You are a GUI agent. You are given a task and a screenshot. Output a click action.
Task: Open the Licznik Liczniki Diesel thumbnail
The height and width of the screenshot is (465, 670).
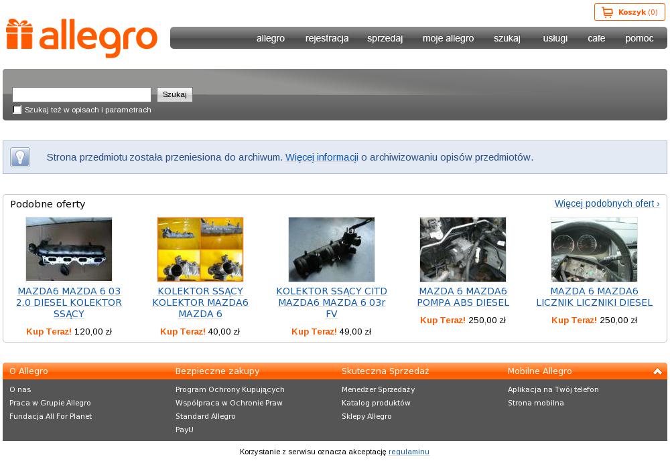click(594, 249)
